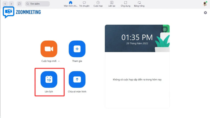Open the Cuộc họp tab
This screenshot has width=210, height=118.
pos(98,4)
